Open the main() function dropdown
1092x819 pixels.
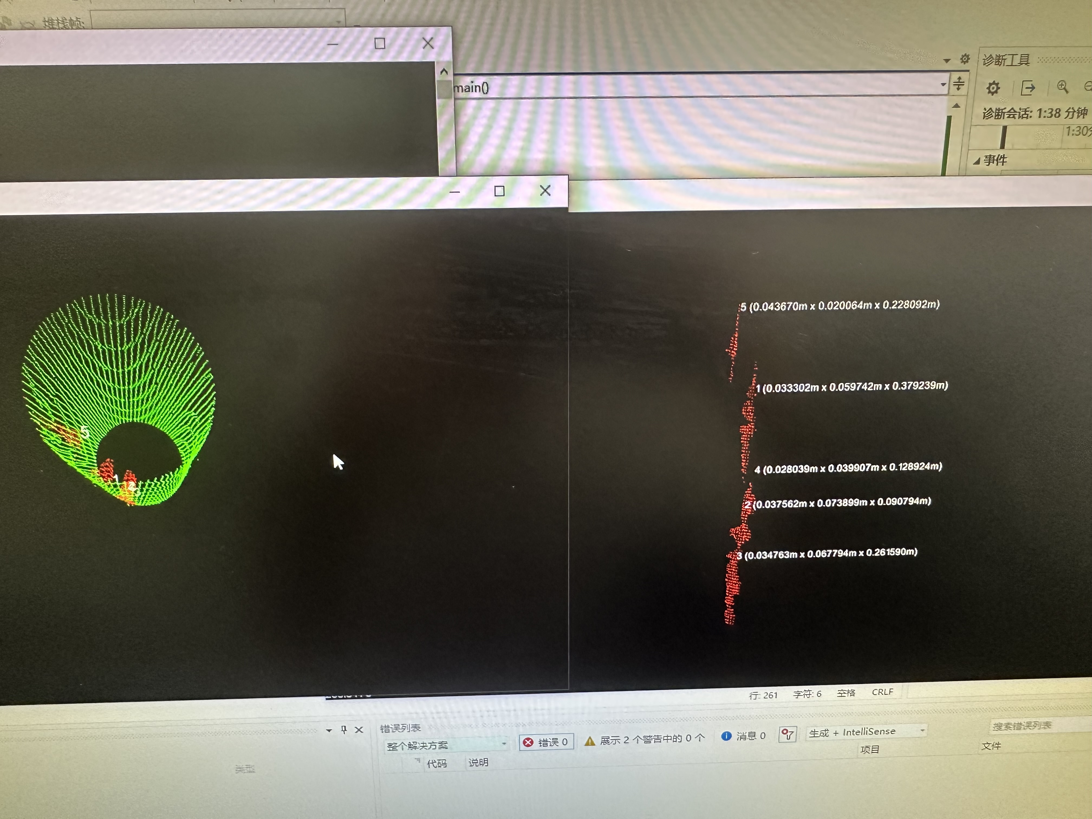pyautogui.click(x=943, y=84)
